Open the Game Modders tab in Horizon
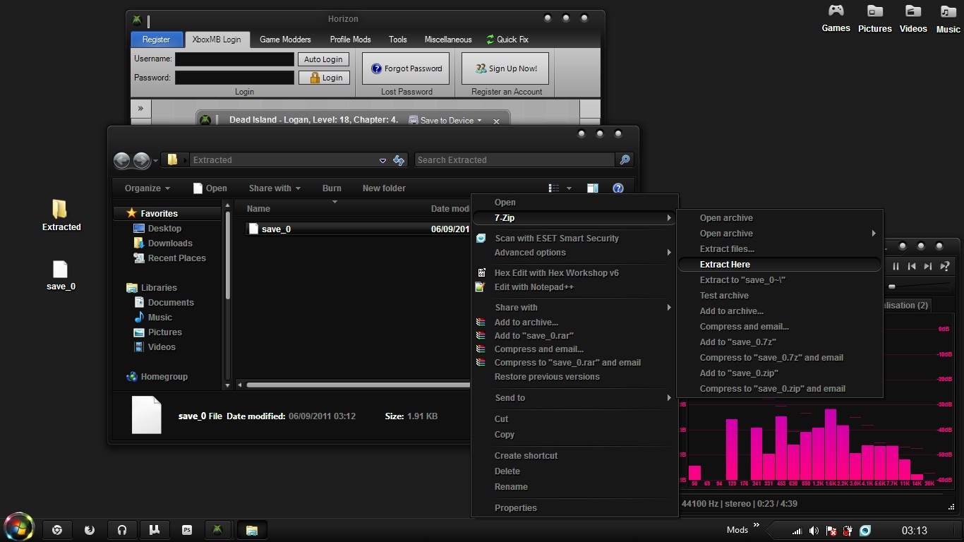The height and width of the screenshot is (542, 964). coord(285,40)
